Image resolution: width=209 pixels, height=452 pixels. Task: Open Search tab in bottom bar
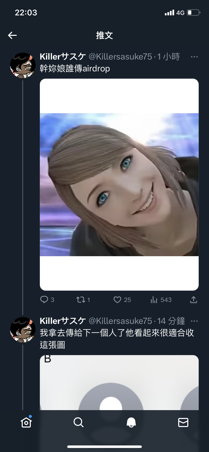tap(79, 422)
